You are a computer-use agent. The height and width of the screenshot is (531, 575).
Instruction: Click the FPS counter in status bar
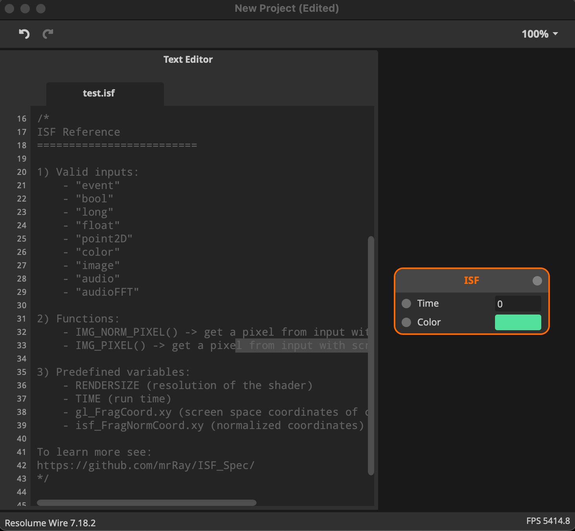coord(548,521)
